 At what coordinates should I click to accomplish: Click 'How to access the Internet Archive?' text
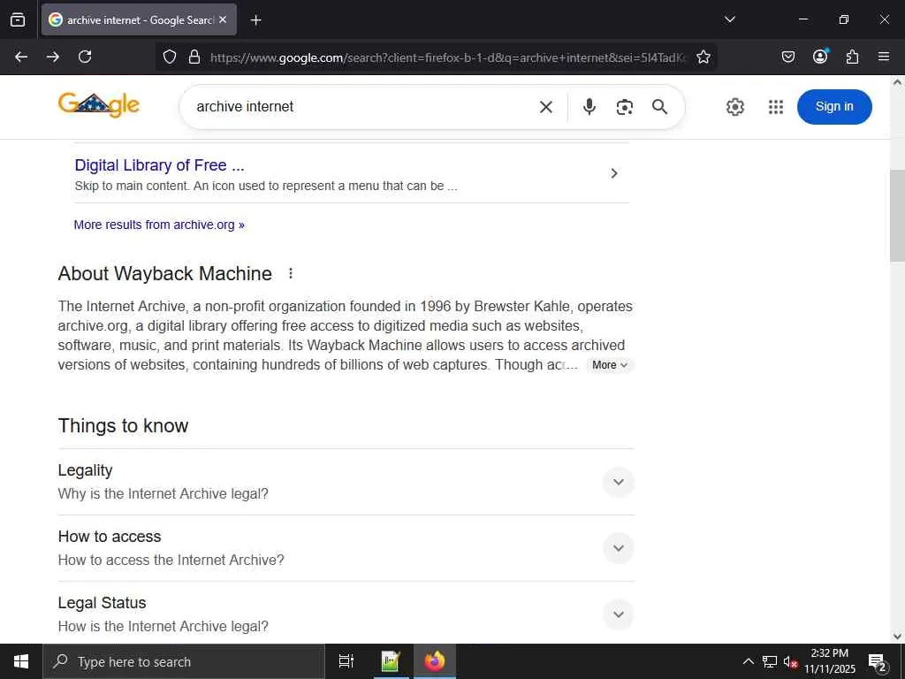coord(171,560)
